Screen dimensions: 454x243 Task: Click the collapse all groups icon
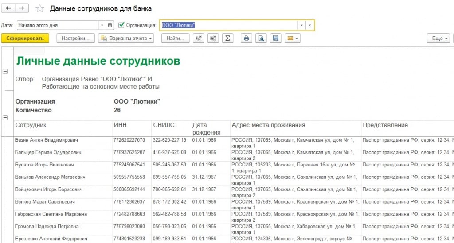(x=198, y=39)
